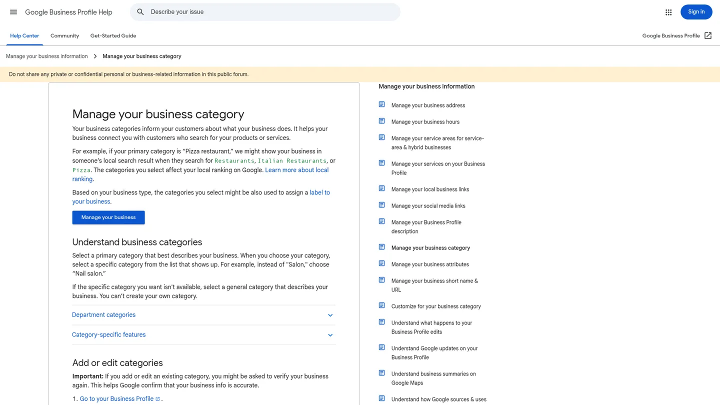
Task: Open the Community tab
Action: (64, 36)
